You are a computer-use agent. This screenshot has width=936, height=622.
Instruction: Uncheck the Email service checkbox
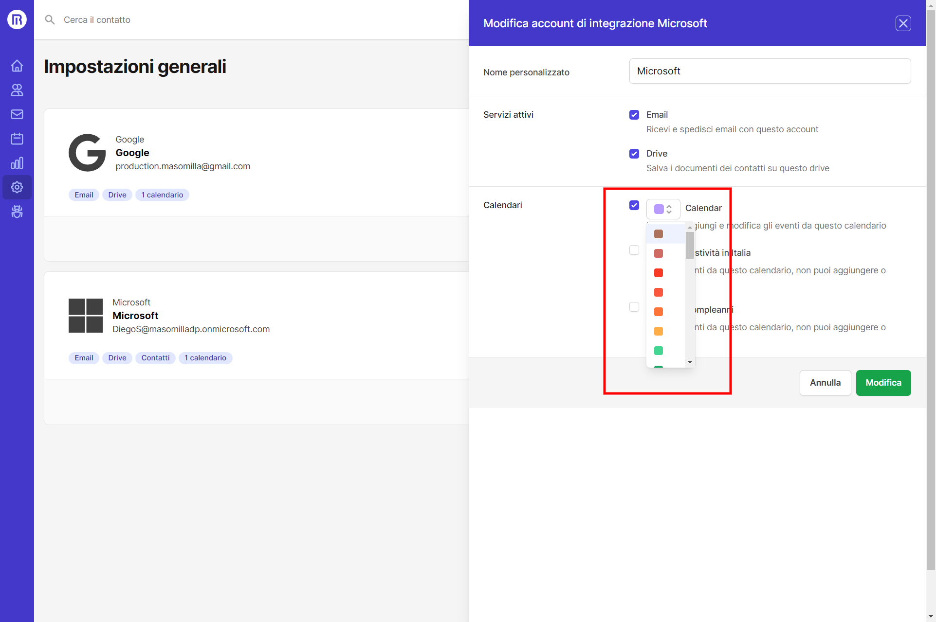point(634,114)
